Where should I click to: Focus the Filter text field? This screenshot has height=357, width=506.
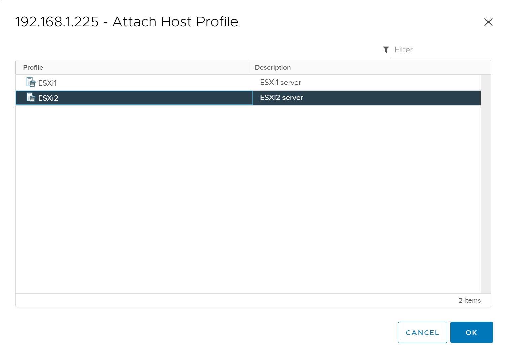click(x=441, y=50)
